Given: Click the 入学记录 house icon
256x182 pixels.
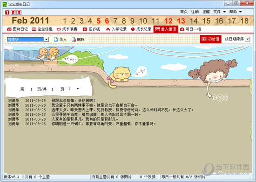Looking at the screenshot, I should (108, 29).
